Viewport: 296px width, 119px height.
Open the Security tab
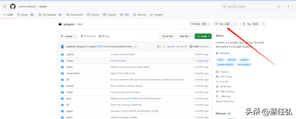pyautogui.click(x=140, y=15)
